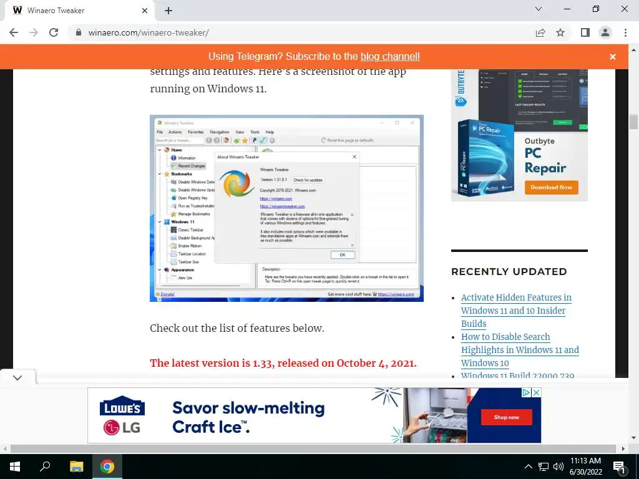Click the page scrollbar down arrow

633,438
